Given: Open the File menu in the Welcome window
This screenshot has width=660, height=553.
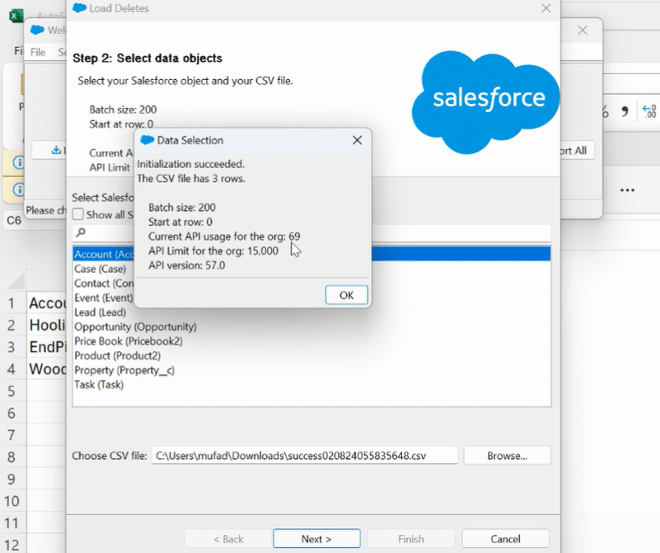Looking at the screenshot, I should pyautogui.click(x=38, y=52).
